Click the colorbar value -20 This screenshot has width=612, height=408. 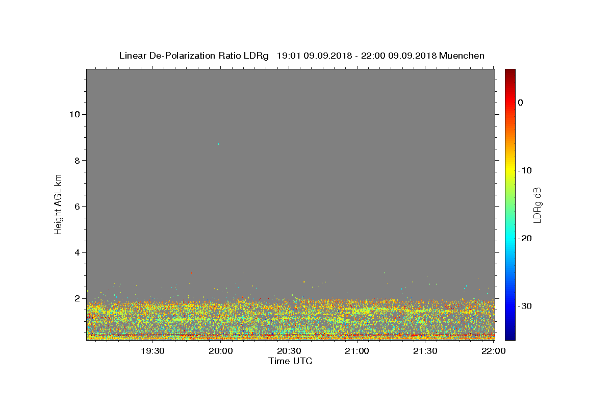525,238
